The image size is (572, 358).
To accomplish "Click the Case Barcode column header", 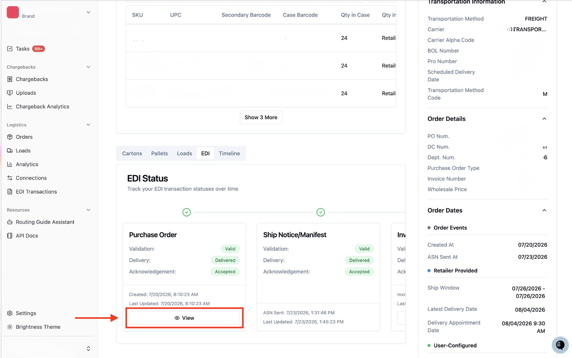I will pyautogui.click(x=300, y=15).
